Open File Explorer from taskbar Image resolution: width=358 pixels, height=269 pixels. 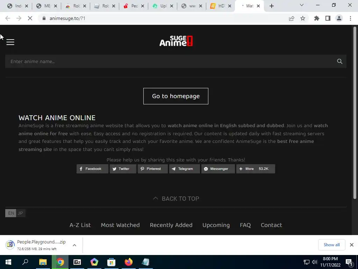click(x=43, y=262)
